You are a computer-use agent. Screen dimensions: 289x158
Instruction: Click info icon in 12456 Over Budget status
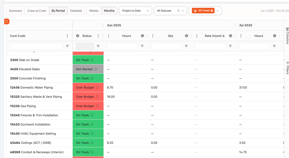tap(97, 87)
